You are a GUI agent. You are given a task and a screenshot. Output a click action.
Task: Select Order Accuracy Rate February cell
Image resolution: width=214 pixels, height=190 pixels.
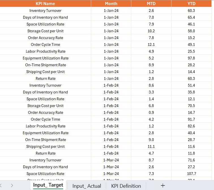[x=45, y=112]
